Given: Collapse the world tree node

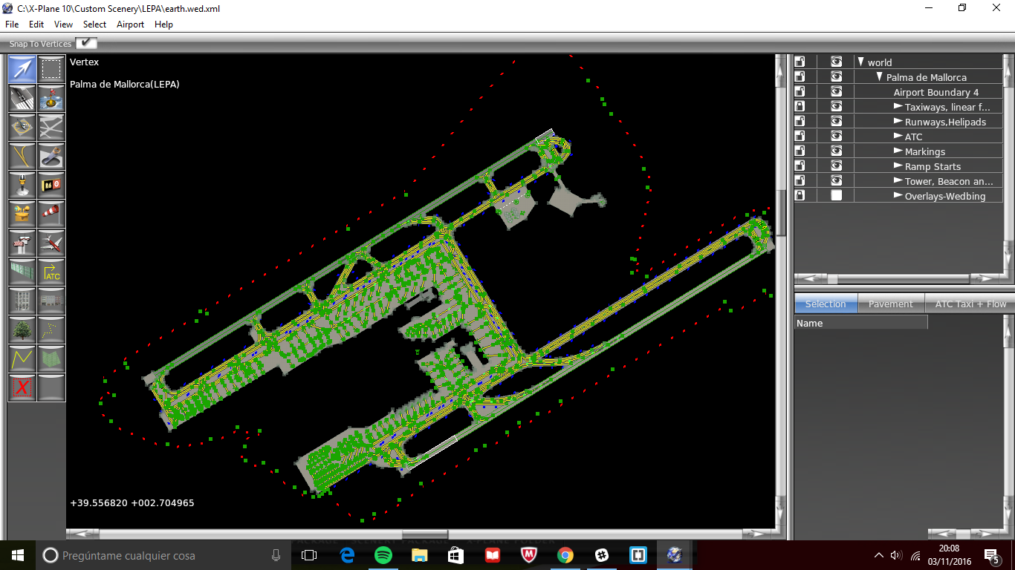Looking at the screenshot, I should [x=861, y=62].
